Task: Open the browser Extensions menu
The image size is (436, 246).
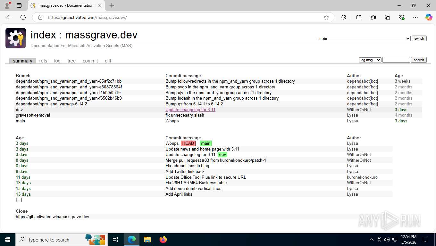Action: pos(343,17)
